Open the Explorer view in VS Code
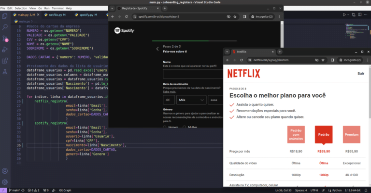Viewport: 371px width, 193px height. coord(5,16)
